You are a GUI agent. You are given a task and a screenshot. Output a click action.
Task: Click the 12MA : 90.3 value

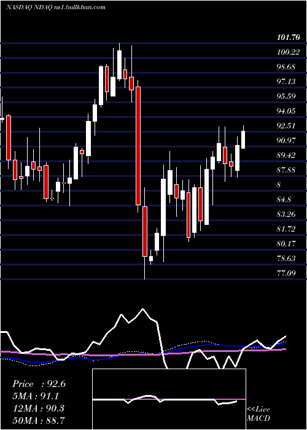[x=38, y=408]
